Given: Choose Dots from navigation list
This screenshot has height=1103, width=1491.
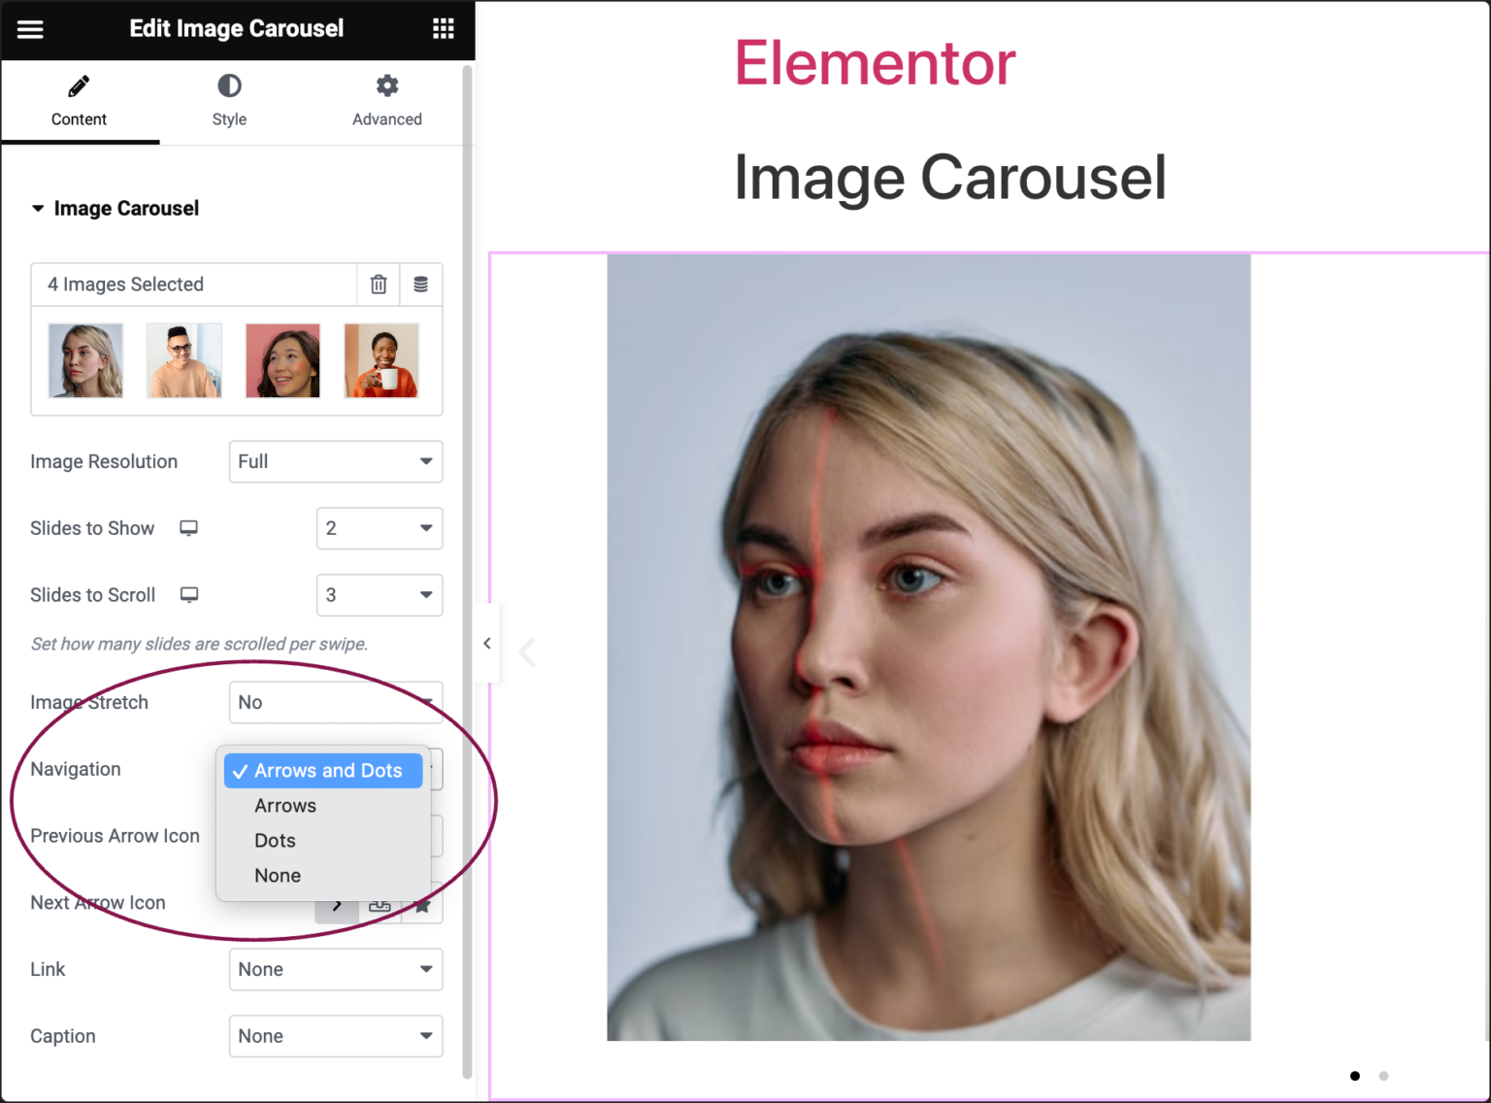Looking at the screenshot, I should [x=275, y=840].
